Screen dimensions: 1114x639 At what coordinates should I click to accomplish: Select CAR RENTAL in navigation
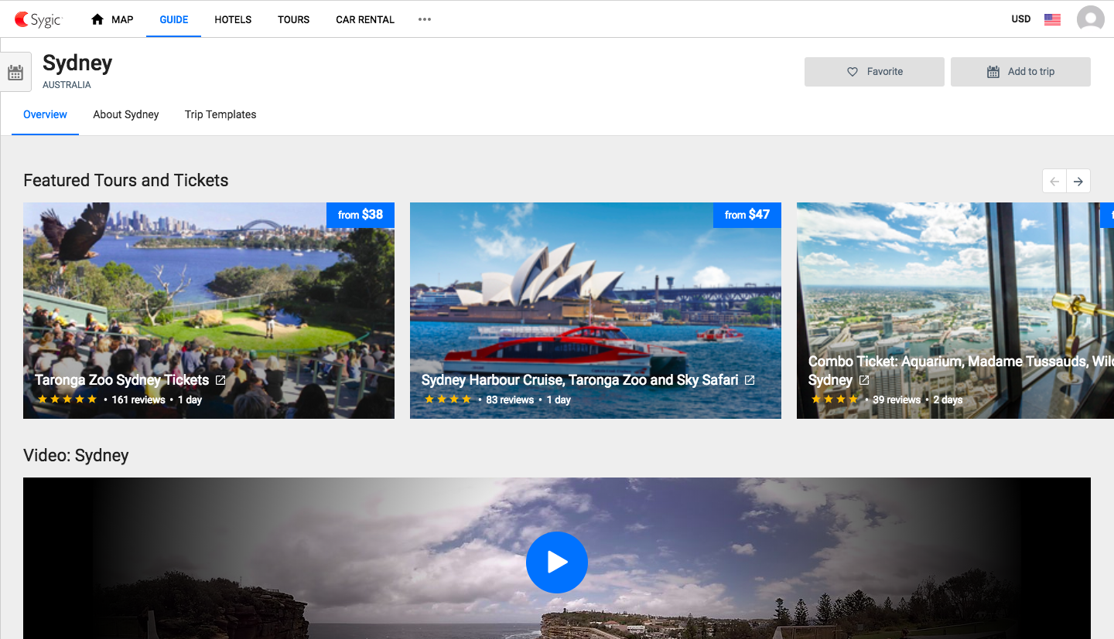pyautogui.click(x=365, y=19)
